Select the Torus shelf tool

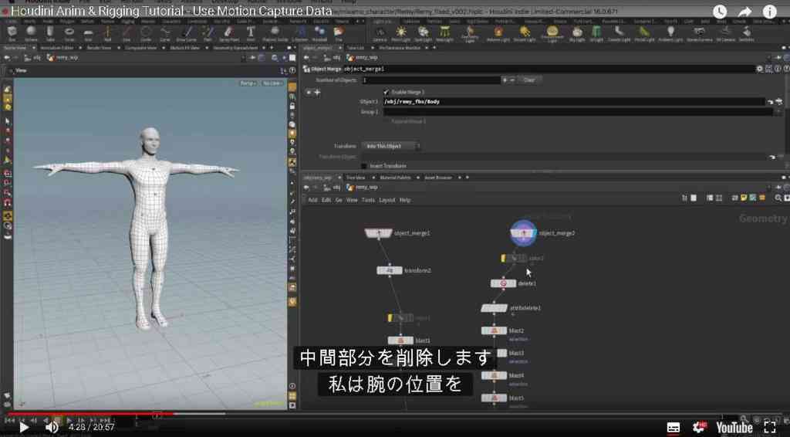point(69,33)
